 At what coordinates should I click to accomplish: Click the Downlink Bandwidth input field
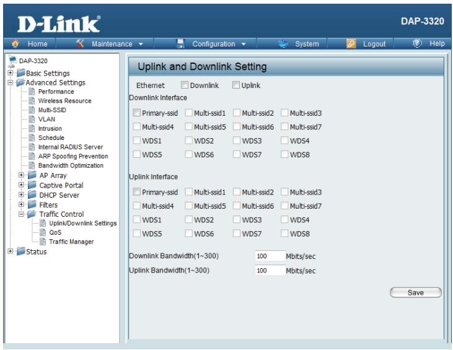pyautogui.click(x=270, y=256)
